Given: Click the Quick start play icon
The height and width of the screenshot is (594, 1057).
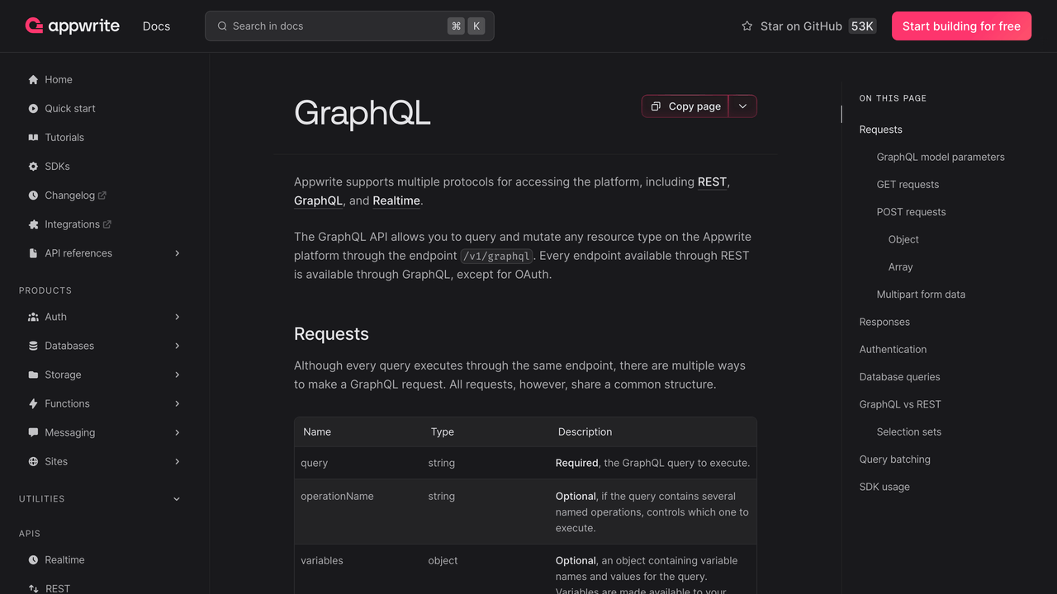Looking at the screenshot, I should [33, 109].
